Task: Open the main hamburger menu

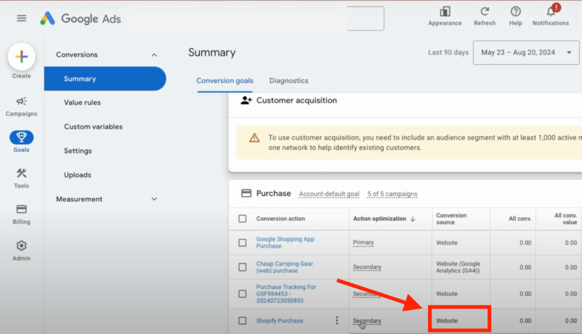Action: click(x=22, y=18)
